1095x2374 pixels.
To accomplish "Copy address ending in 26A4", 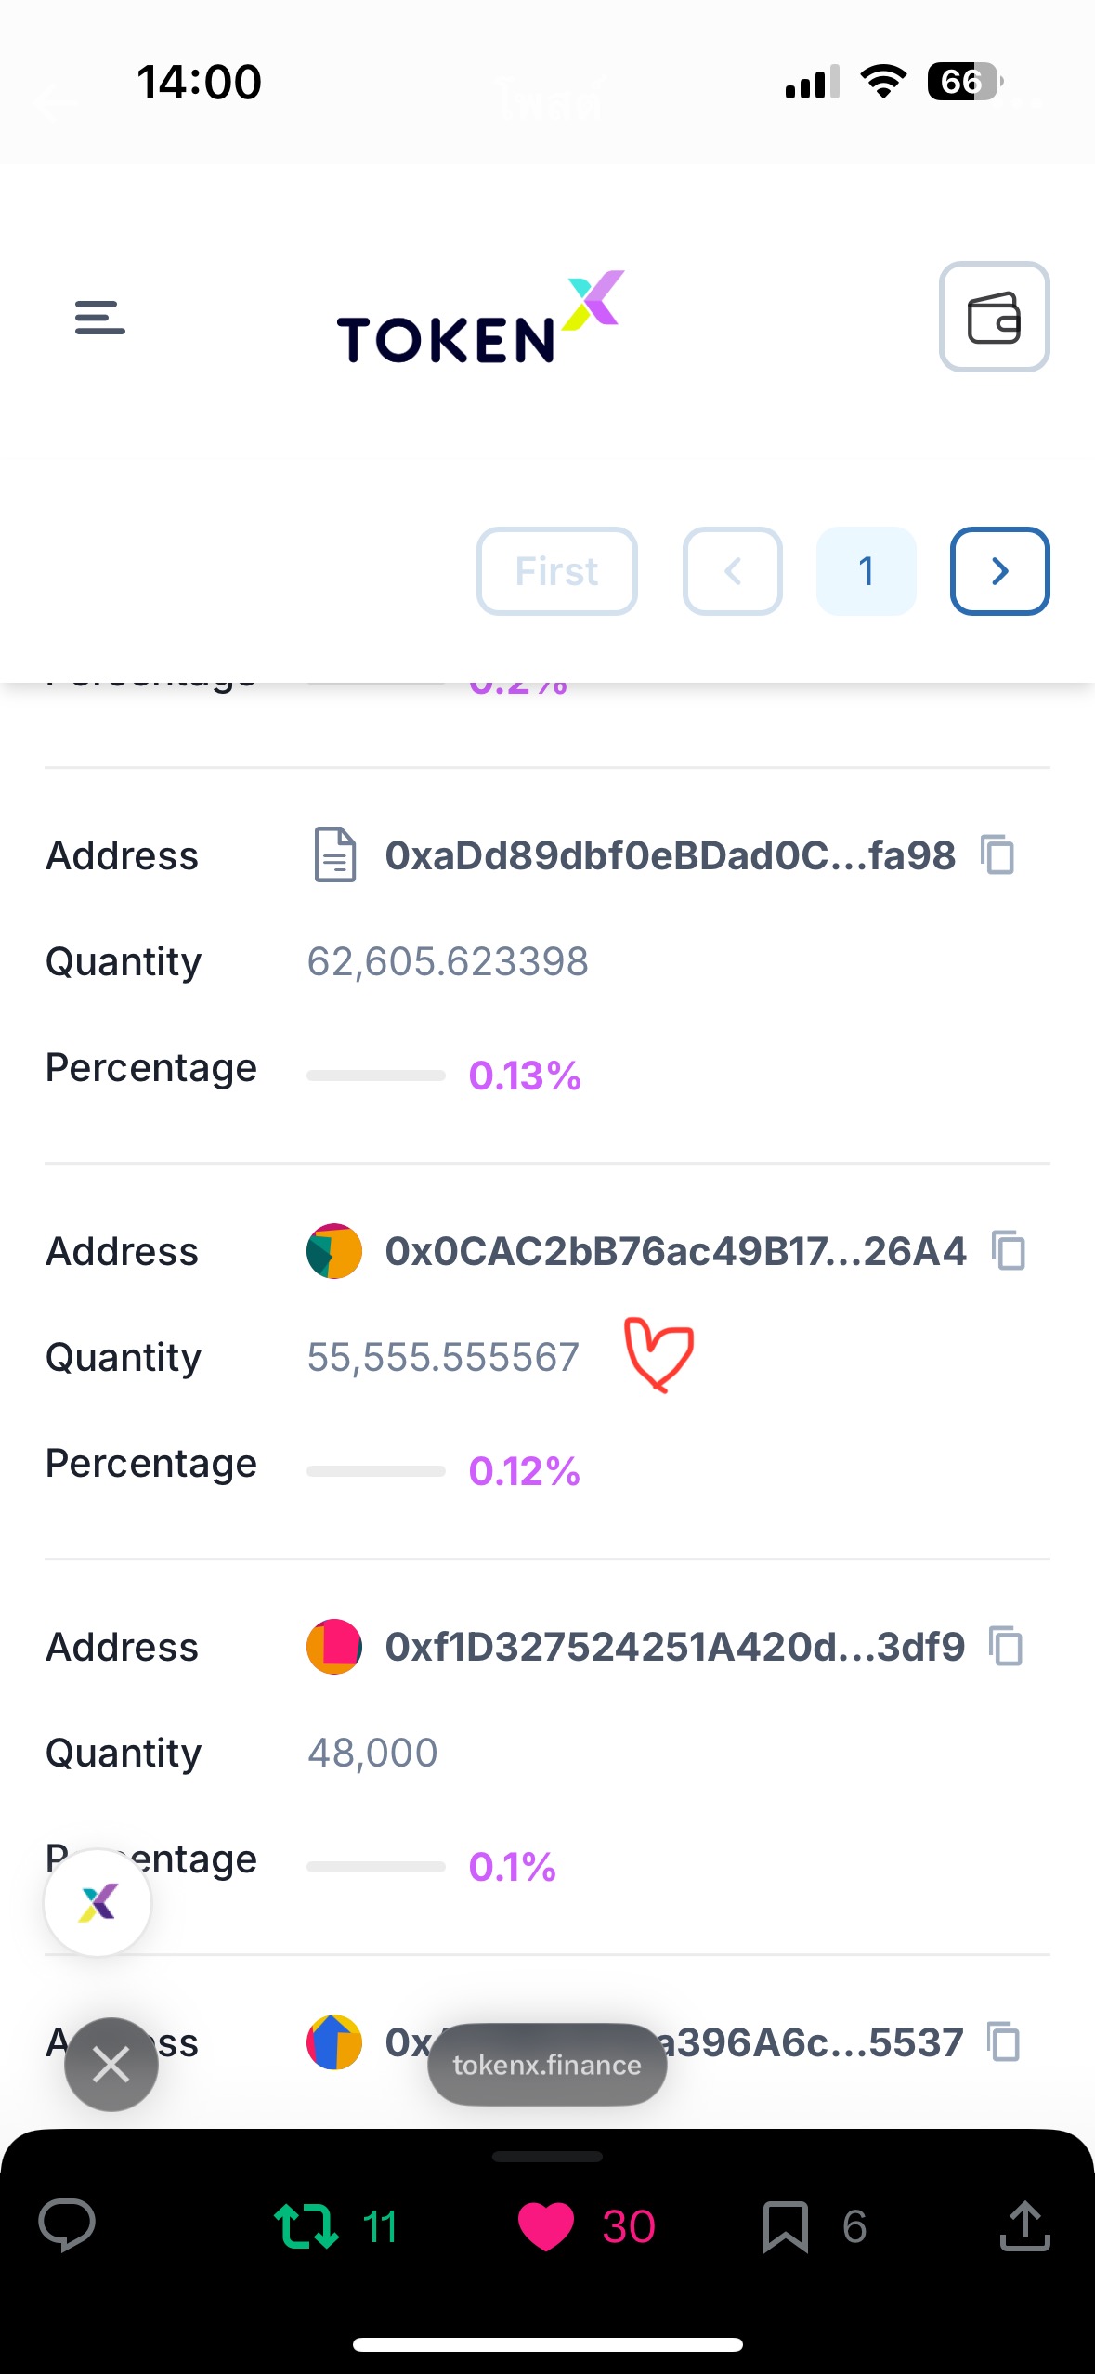I will tap(1009, 1250).
